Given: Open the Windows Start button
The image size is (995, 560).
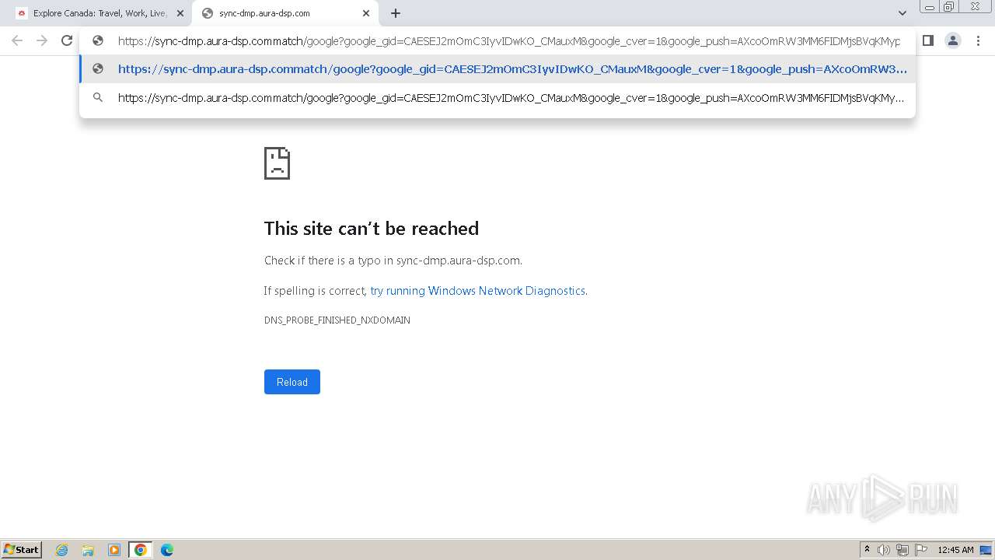Looking at the screenshot, I should (x=22, y=550).
